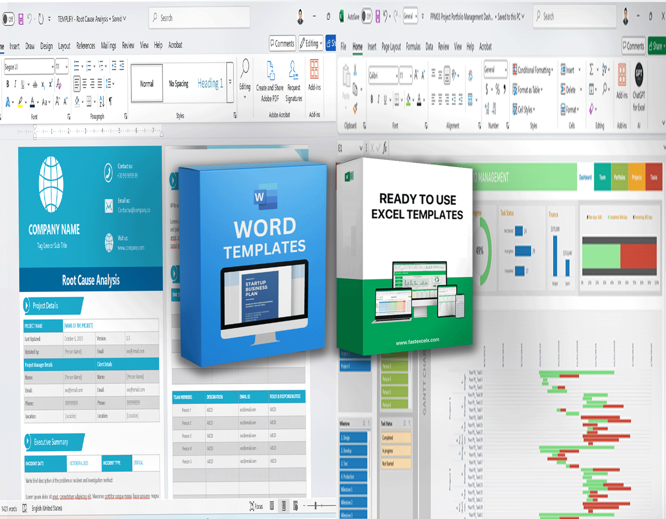Open the Conditional Formatting dropdown
666x519 pixels.
[533, 70]
